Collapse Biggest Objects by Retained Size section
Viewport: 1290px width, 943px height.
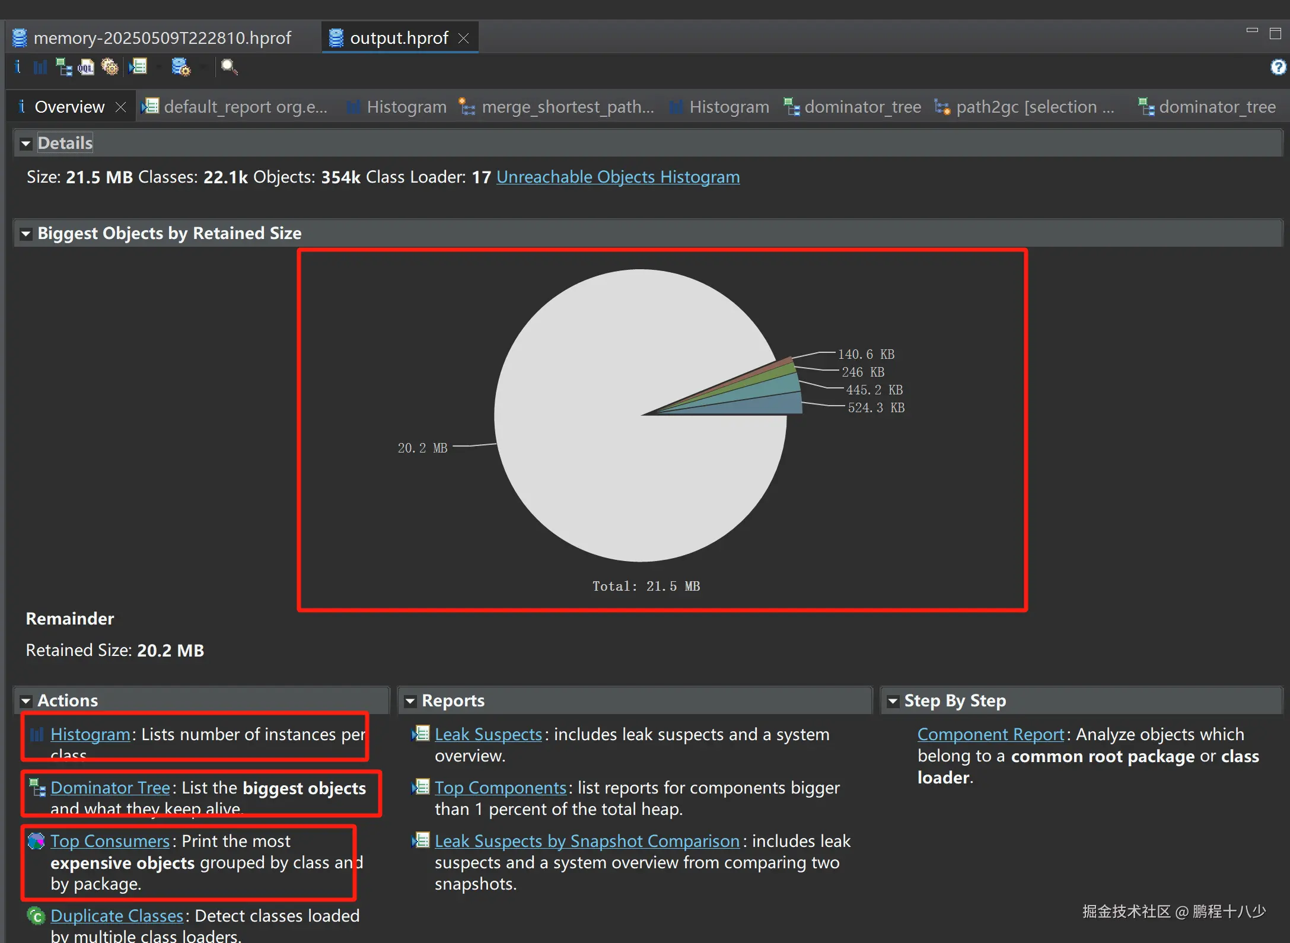coord(26,234)
